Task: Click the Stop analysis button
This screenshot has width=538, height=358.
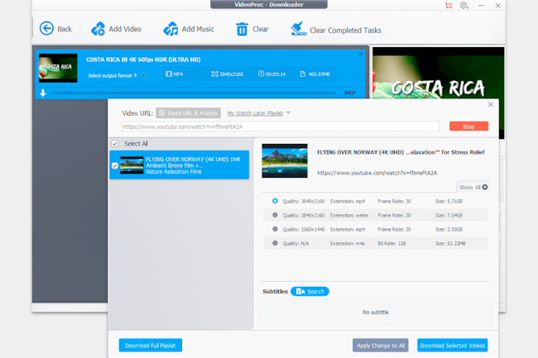Action: [x=468, y=126]
